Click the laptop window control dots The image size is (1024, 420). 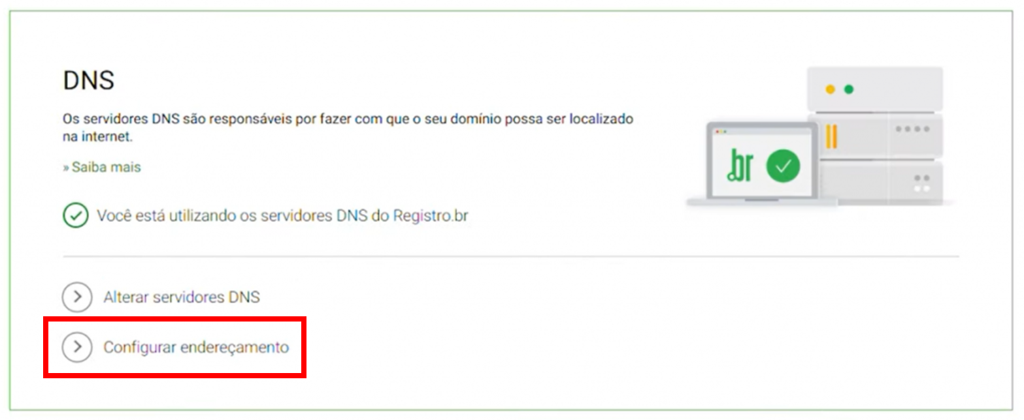coord(721,132)
